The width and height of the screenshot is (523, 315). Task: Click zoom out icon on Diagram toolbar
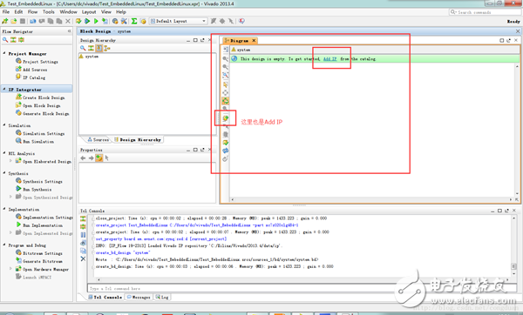click(x=226, y=67)
